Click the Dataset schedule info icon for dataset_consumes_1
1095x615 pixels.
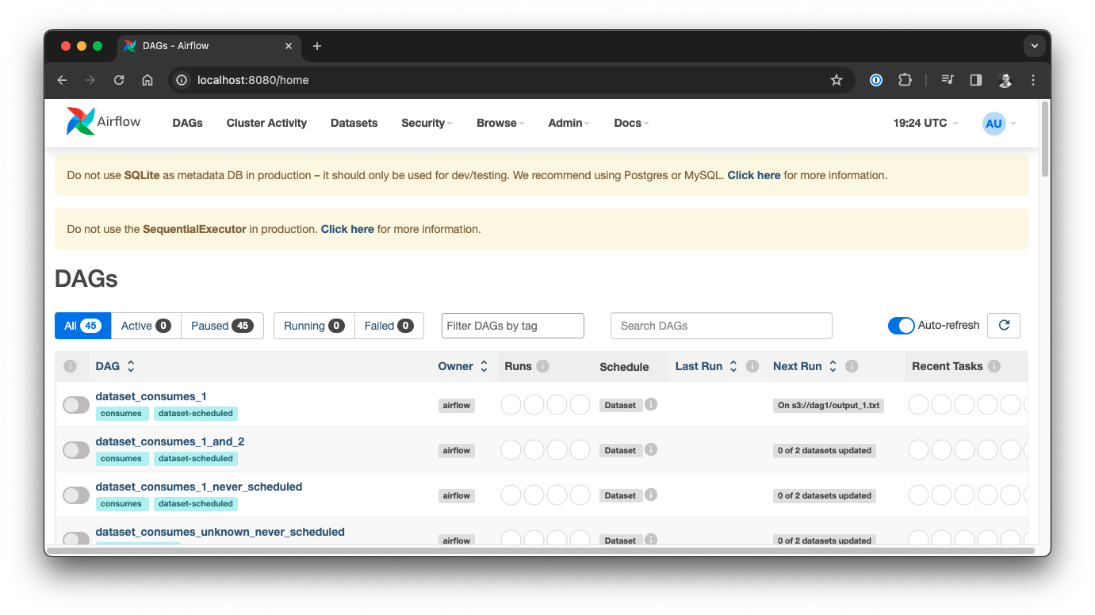(x=651, y=404)
